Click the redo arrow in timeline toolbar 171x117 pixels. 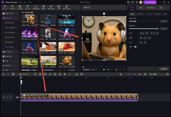tap(8, 74)
